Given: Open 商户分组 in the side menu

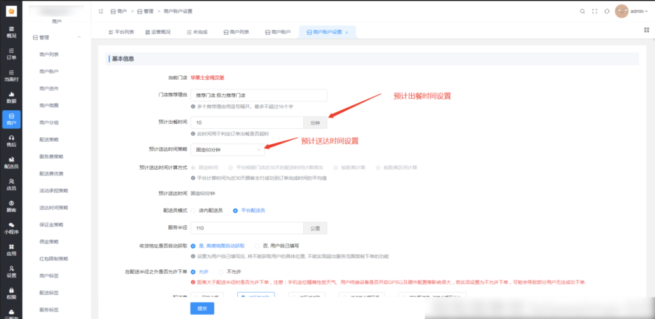Looking at the screenshot, I should pyautogui.click(x=49, y=123).
